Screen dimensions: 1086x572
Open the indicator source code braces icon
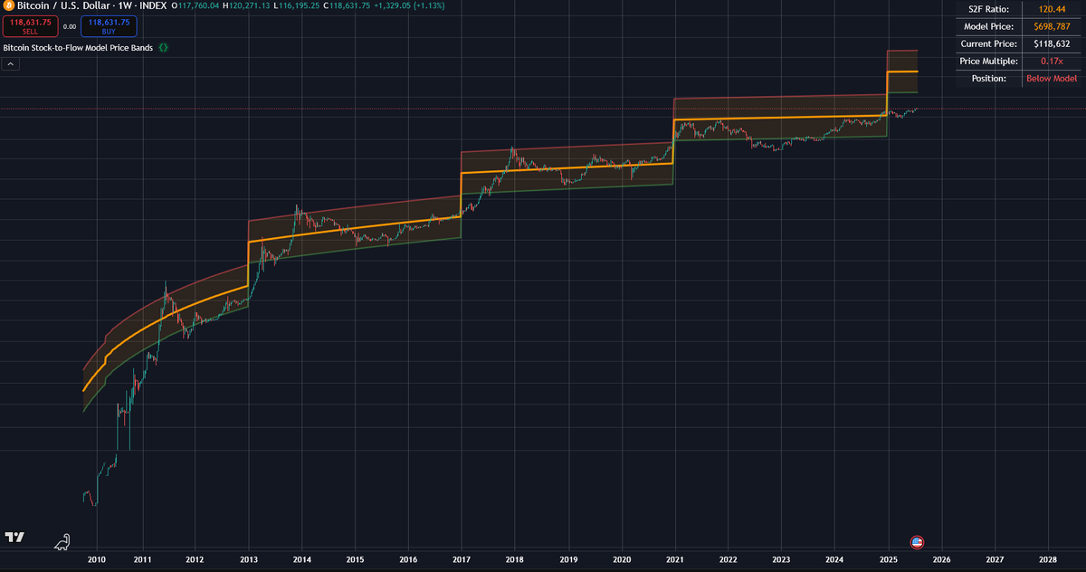coord(163,47)
